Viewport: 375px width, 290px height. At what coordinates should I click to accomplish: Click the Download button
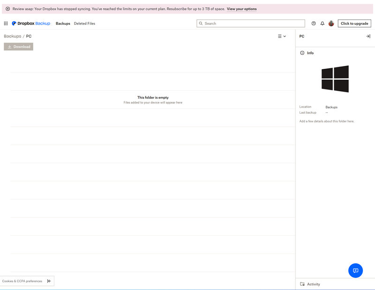coord(18,46)
